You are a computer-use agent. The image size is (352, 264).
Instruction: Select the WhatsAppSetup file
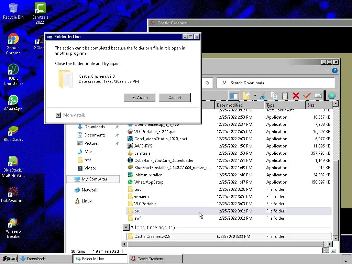[229, 182]
